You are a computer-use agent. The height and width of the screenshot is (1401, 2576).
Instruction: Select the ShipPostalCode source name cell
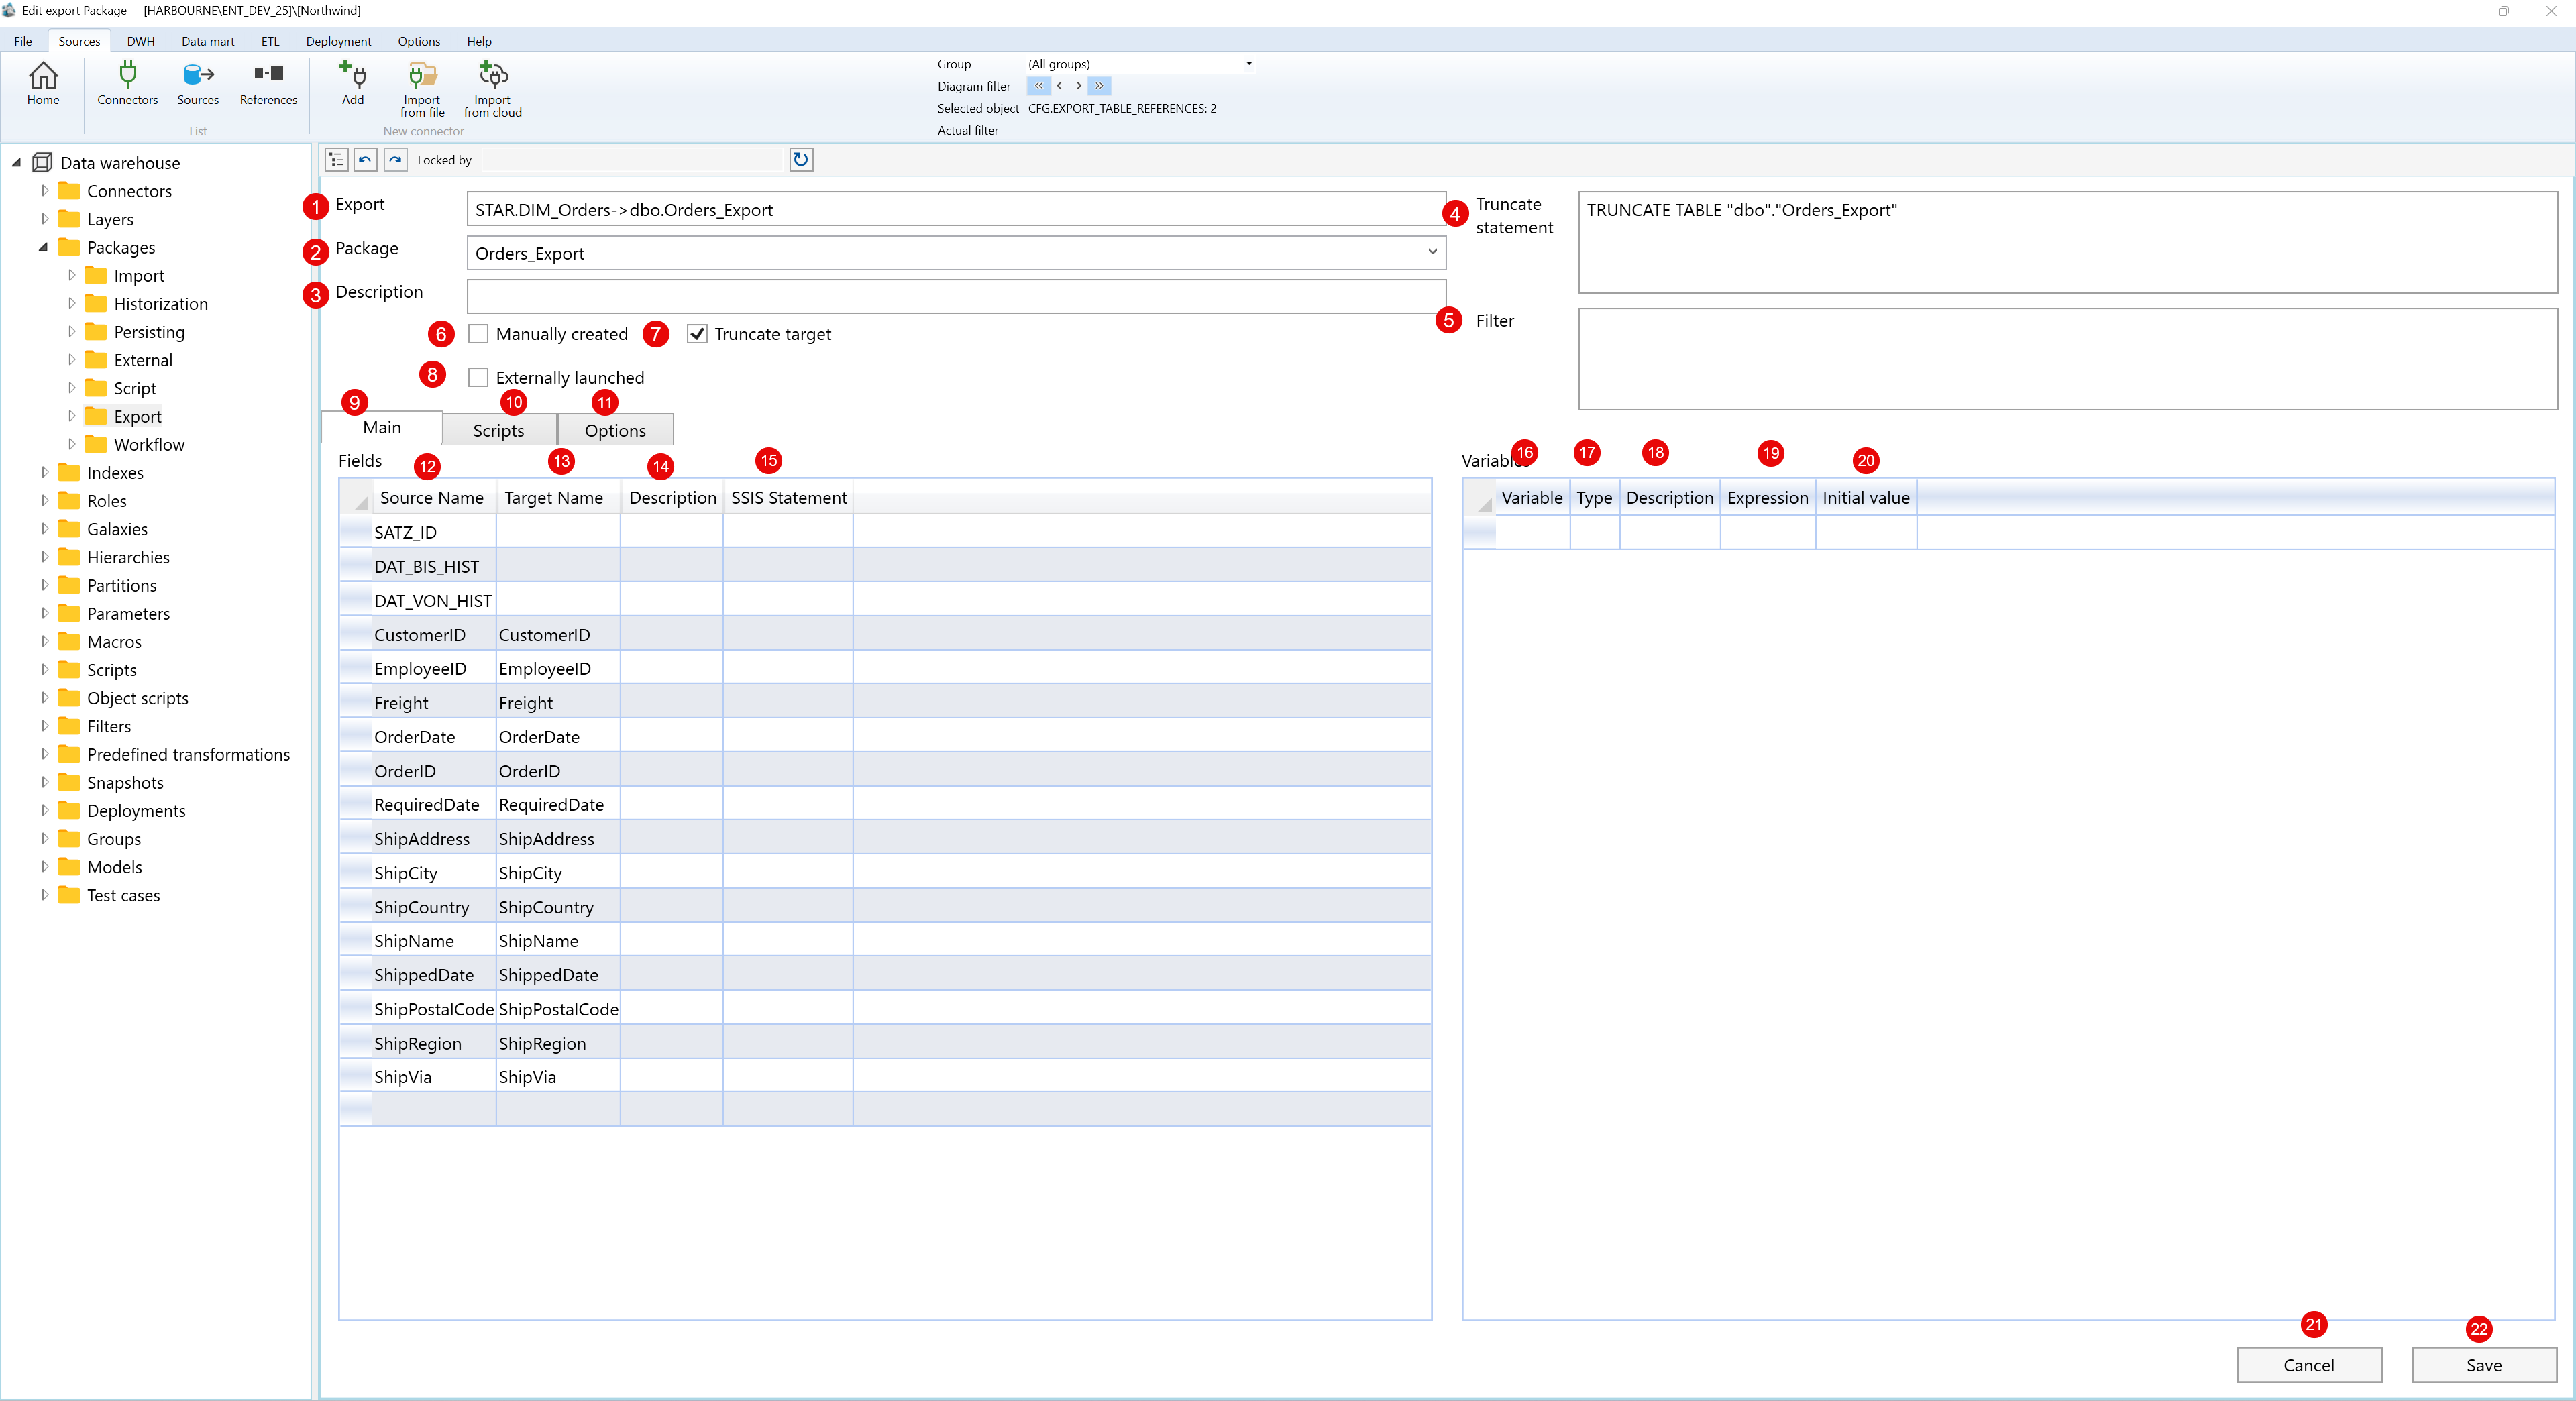pyautogui.click(x=433, y=1009)
